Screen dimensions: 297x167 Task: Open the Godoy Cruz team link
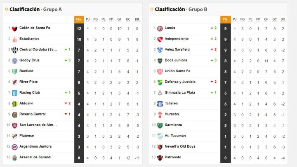(x=29, y=60)
